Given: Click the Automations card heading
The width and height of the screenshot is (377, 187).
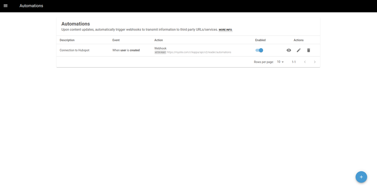Looking at the screenshot, I should [x=75, y=24].
